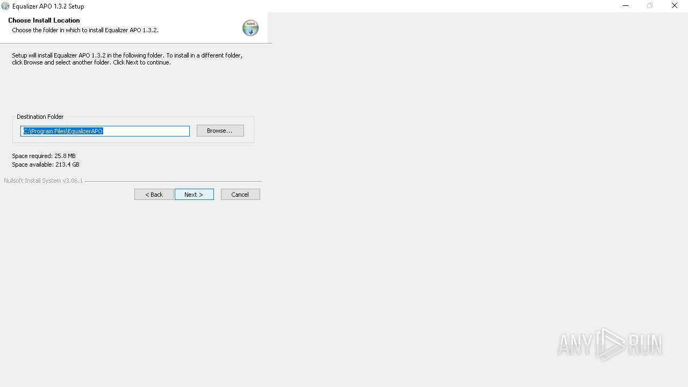Click the 'Space available: 213.4 GB' text
Image resolution: width=688 pixels, height=387 pixels.
(x=46, y=164)
